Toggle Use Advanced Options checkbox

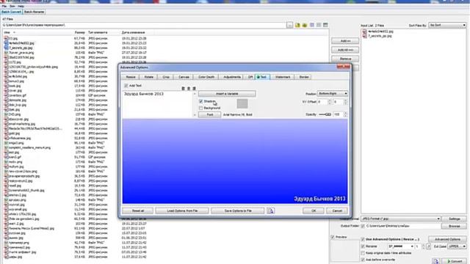click(x=363, y=240)
